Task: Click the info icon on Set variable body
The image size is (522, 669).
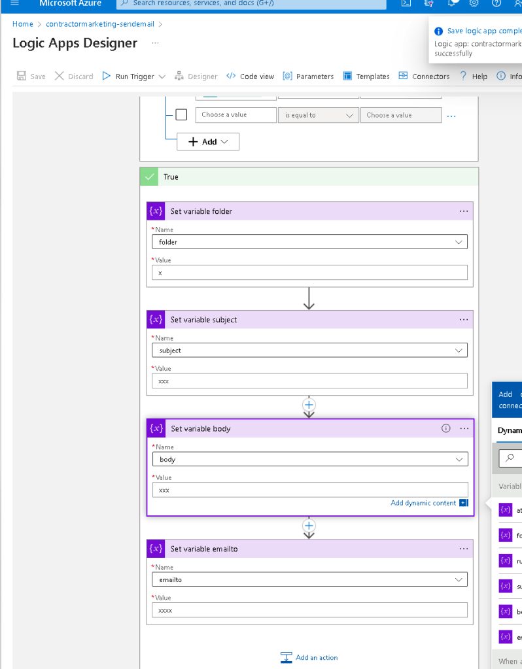Action: pos(445,428)
